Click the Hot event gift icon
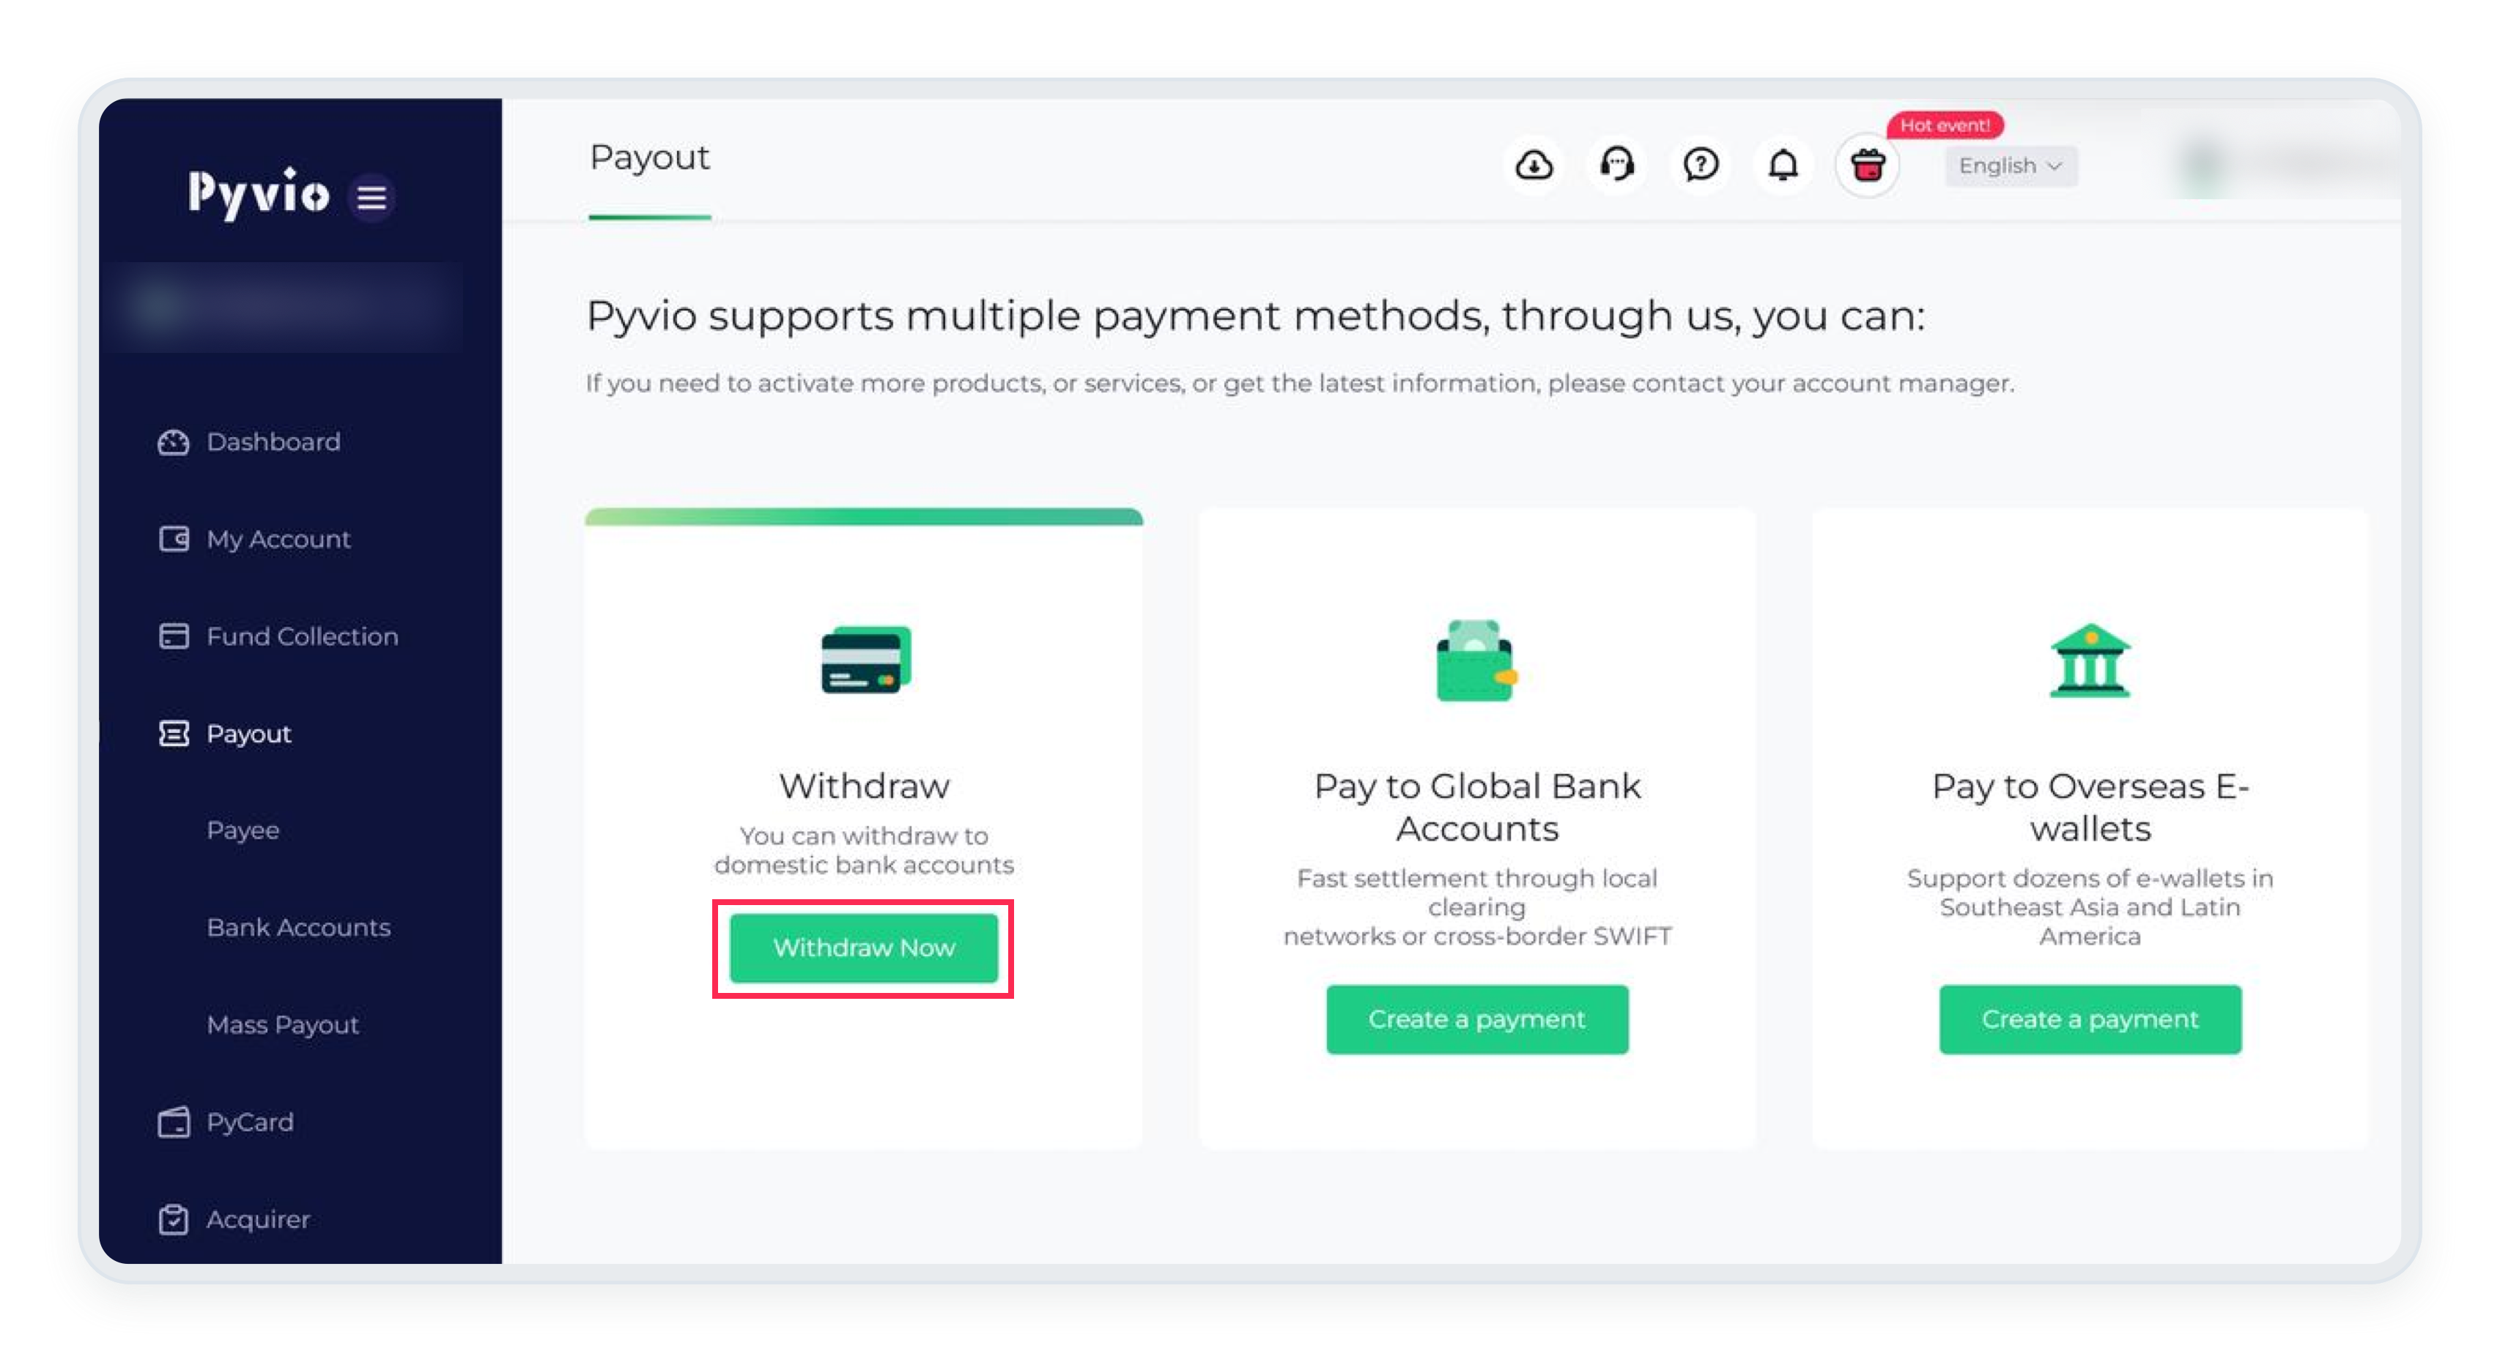The height and width of the screenshot is (1362, 2500). point(1867,165)
